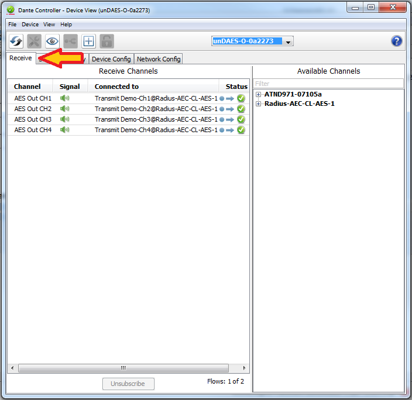This screenshot has height=400, width=412.
Task: Click the speaker signal icon for AES Out CH3
Action: pos(64,119)
